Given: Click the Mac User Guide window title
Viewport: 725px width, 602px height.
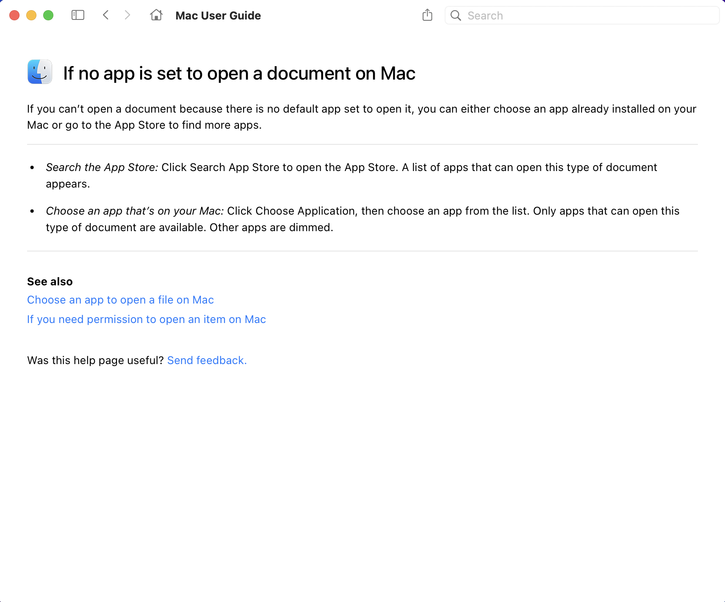Looking at the screenshot, I should pyautogui.click(x=218, y=16).
